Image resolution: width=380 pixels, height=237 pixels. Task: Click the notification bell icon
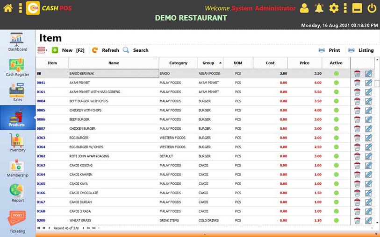point(319,8)
